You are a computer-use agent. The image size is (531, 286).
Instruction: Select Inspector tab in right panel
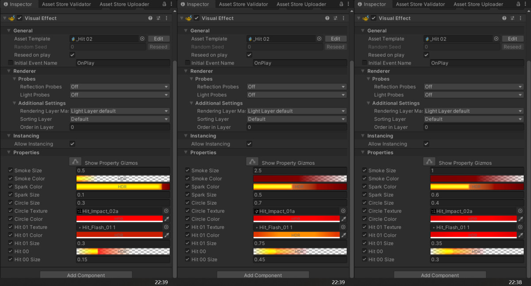click(x=372, y=4)
